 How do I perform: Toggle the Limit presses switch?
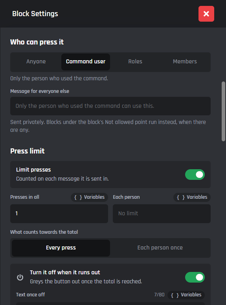[195, 174]
